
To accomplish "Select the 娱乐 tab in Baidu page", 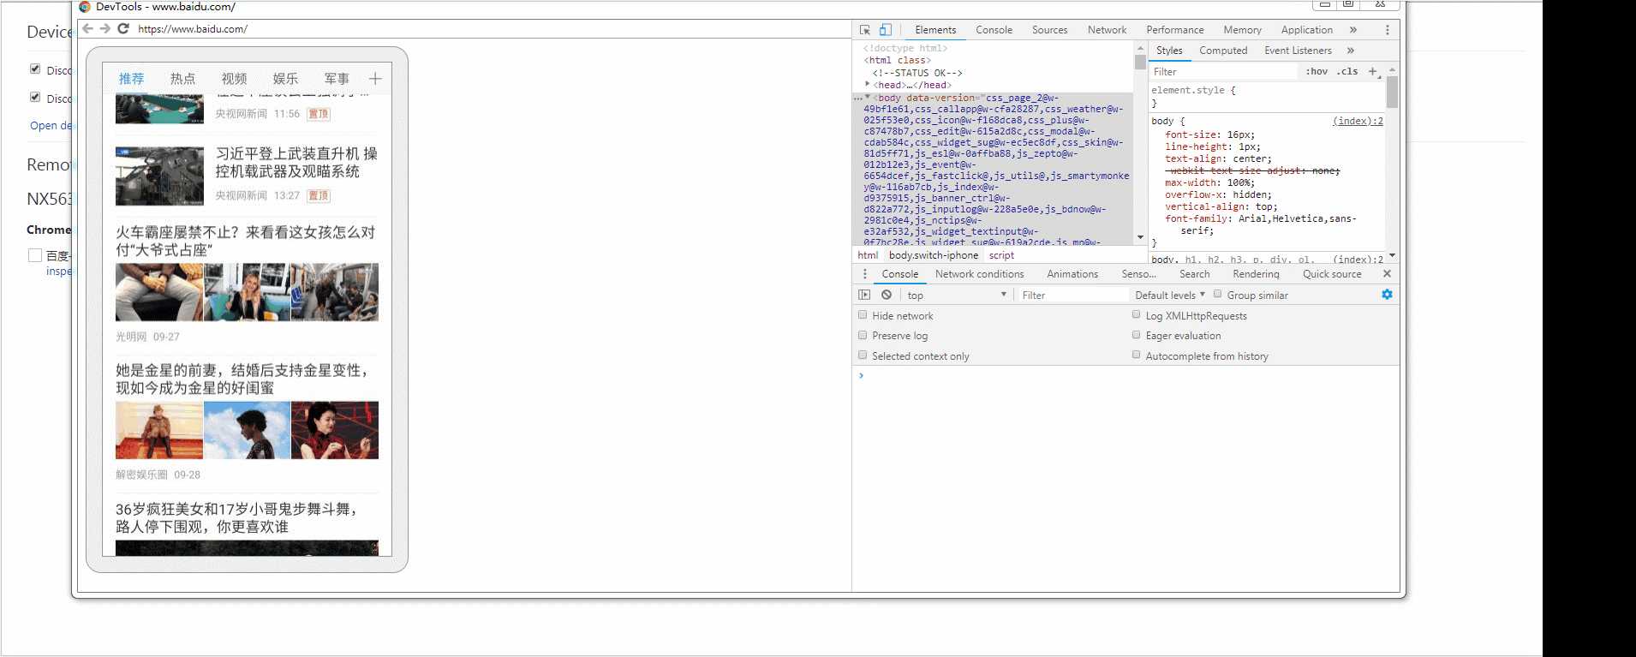I will [x=285, y=79].
